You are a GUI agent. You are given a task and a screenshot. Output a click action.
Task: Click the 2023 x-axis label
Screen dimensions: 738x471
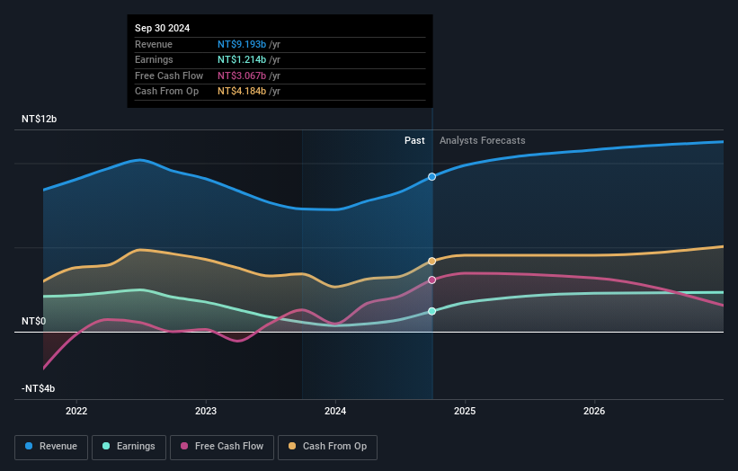click(206, 412)
